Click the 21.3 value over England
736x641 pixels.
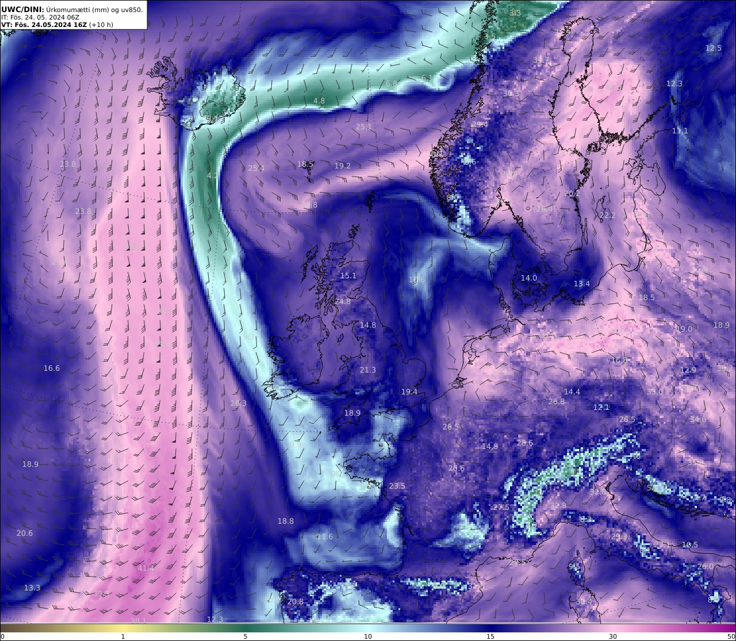pyautogui.click(x=368, y=370)
